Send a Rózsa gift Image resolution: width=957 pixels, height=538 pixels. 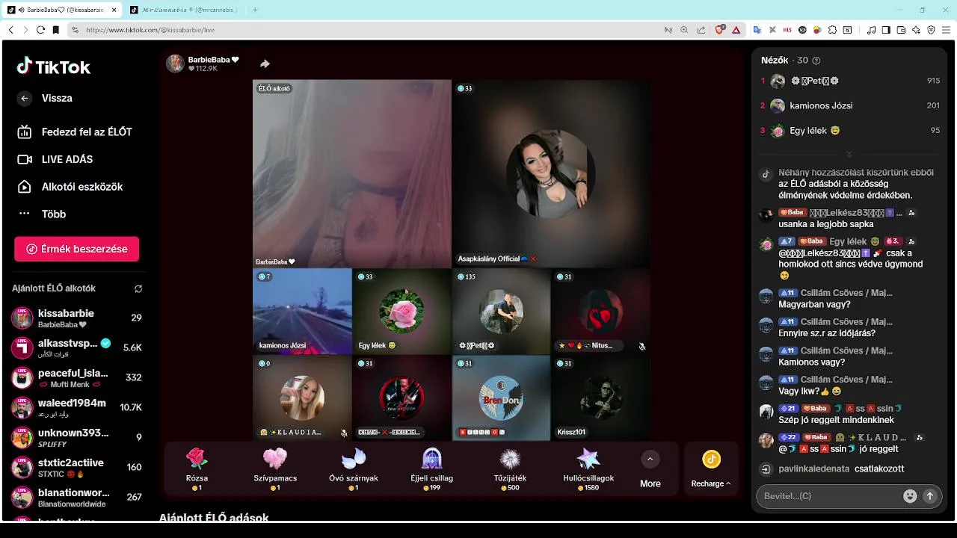pyautogui.click(x=197, y=468)
